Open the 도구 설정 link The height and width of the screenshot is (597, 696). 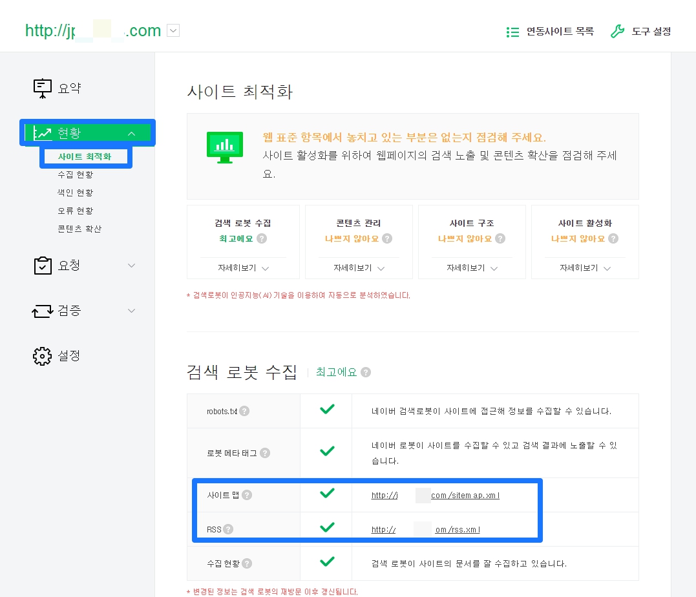pos(651,32)
